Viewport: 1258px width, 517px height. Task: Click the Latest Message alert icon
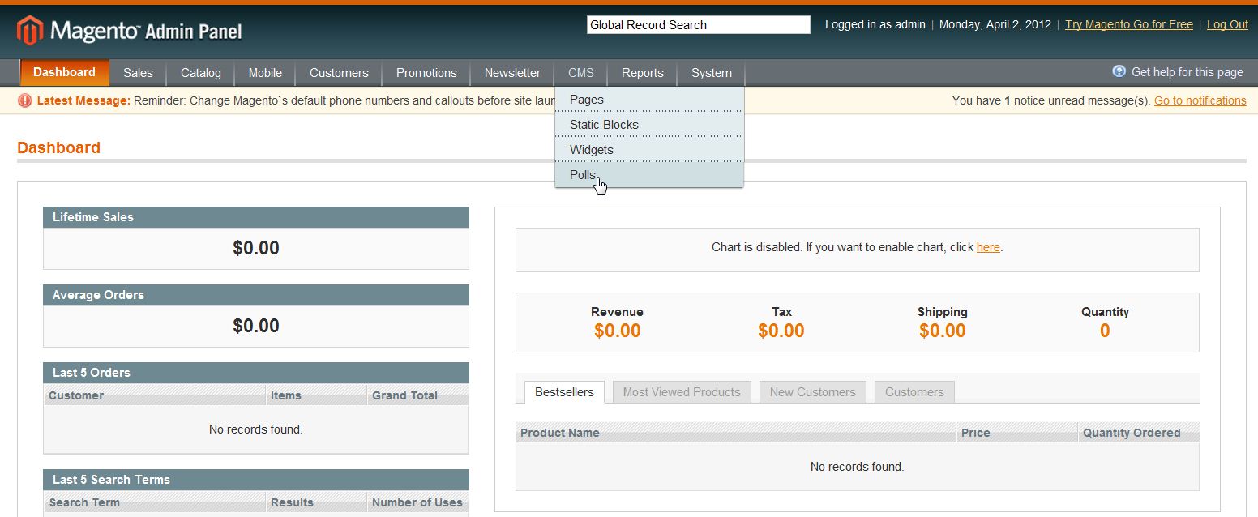pos(25,100)
